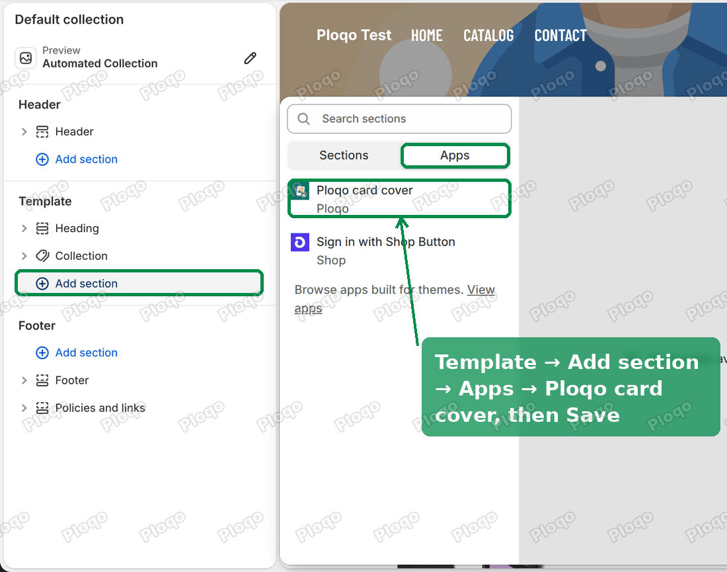727x572 pixels.
Task: Click the Shop app icon
Action: pyautogui.click(x=300, y=242)
